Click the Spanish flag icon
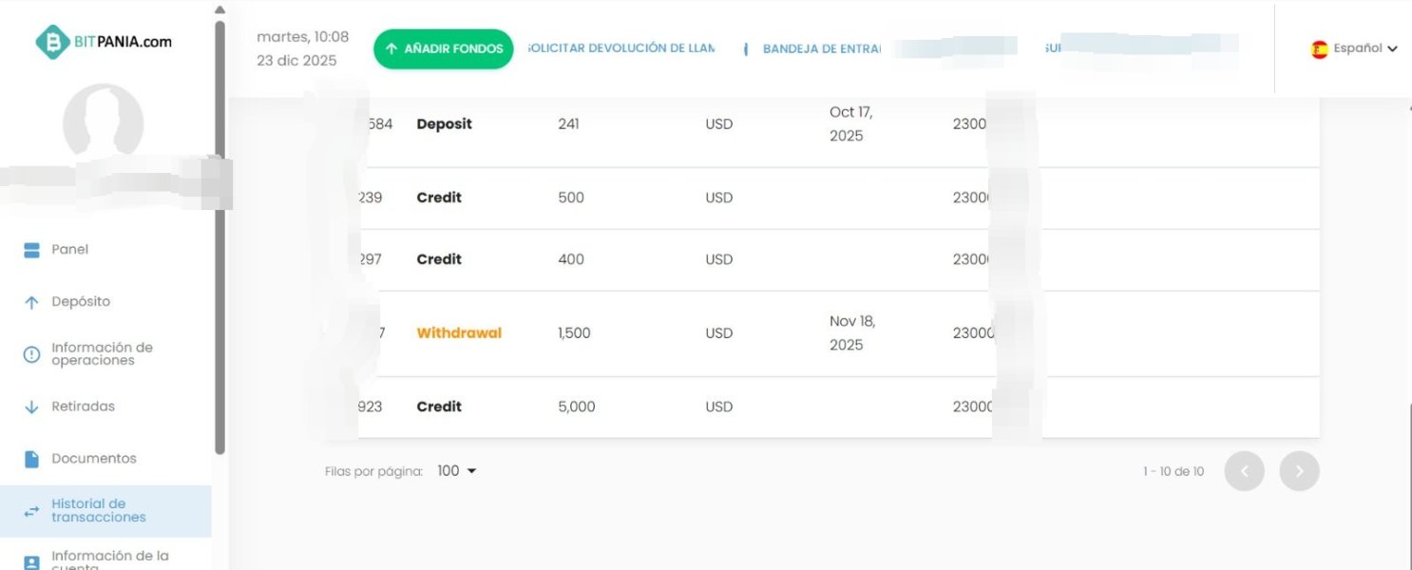 coord(1319,49)
